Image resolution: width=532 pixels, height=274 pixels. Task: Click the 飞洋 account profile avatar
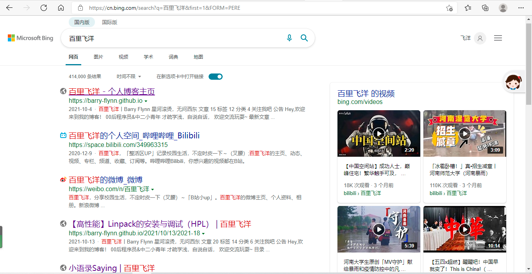pyautogui.click(x=480, y=38)
